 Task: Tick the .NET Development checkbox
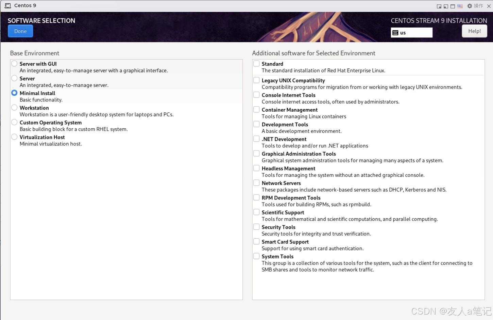tap(256, 139)
